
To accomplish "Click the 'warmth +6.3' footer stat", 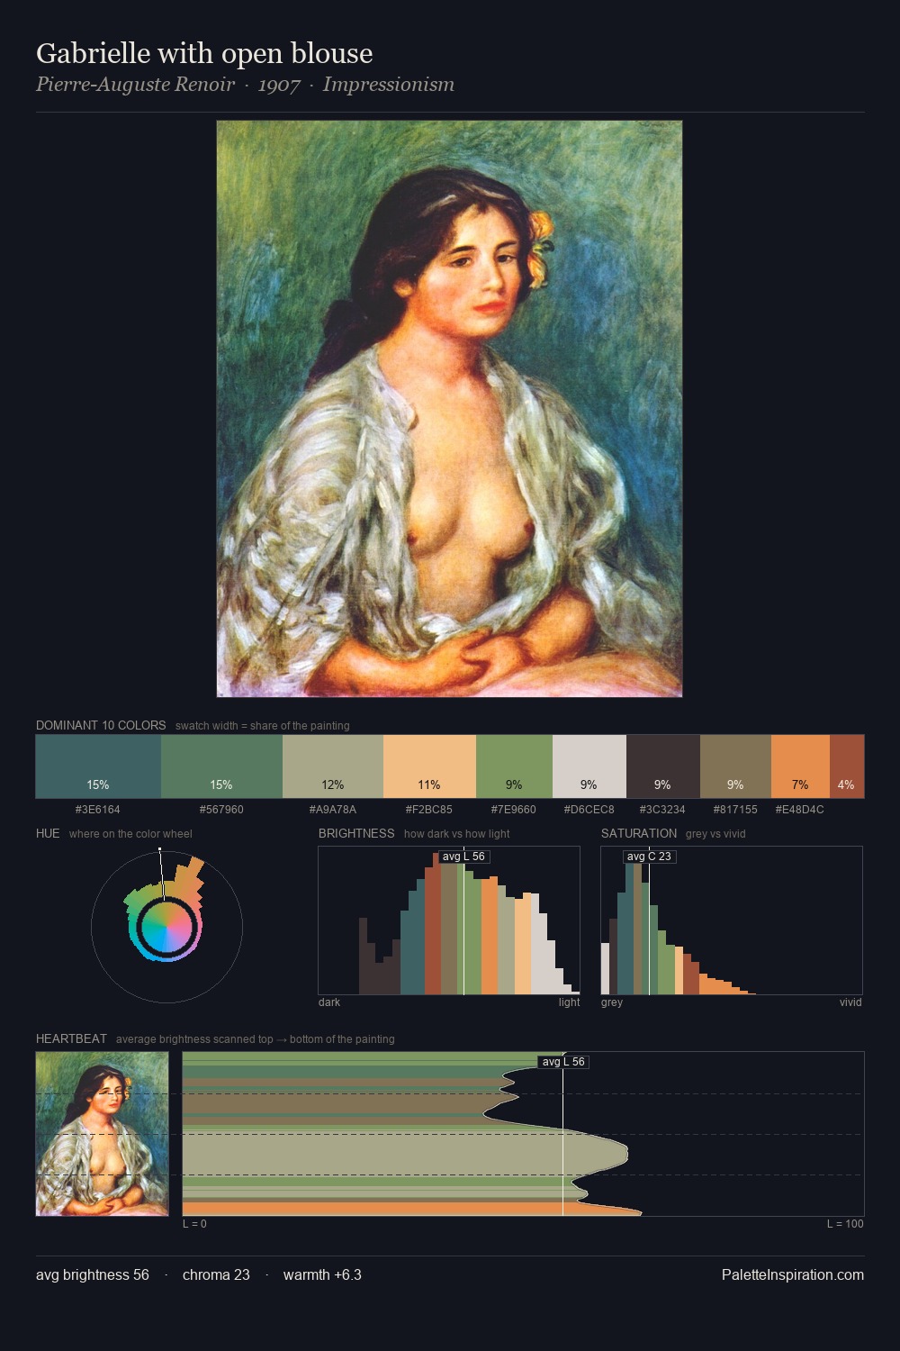I will pyautogui.click(x=322, y=1274).
